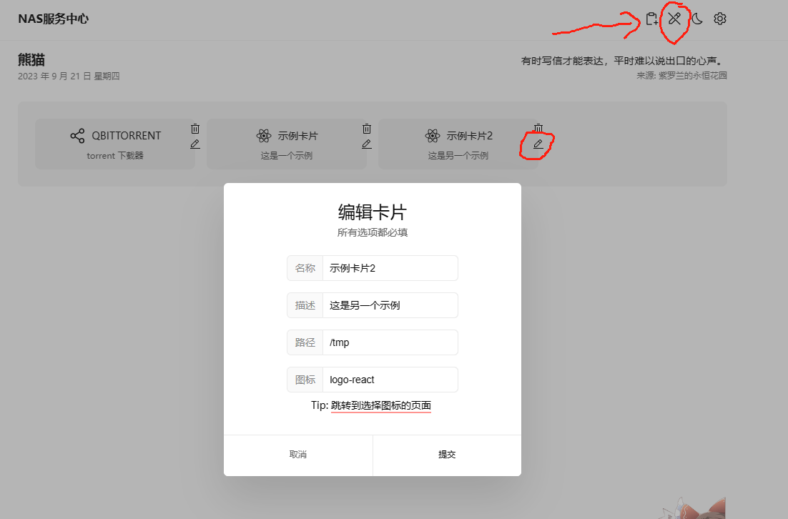Delete the 示例卡片 card with its trash icon
788x519 pixels.
pyautogui.click(x=366, y=129)
